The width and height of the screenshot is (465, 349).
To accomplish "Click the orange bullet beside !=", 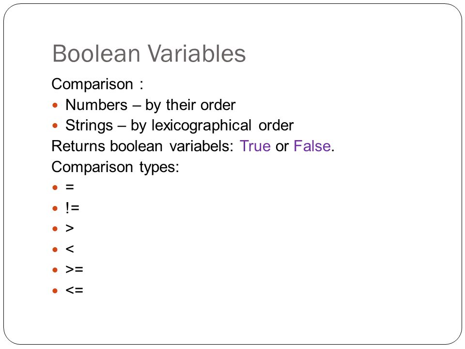I will coord(55,208).
